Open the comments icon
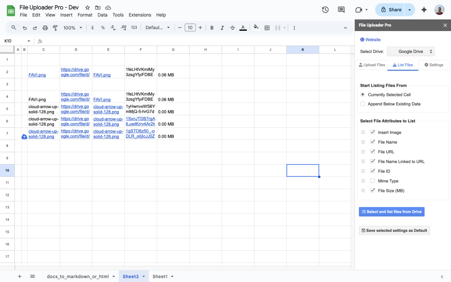The image size is (451, 282). coord(341,10)
